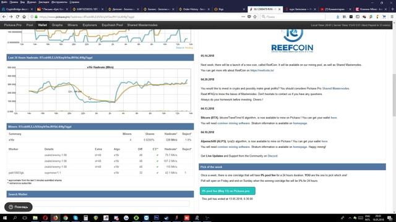Click the Pocket save icon in address bar

(249, 17)
